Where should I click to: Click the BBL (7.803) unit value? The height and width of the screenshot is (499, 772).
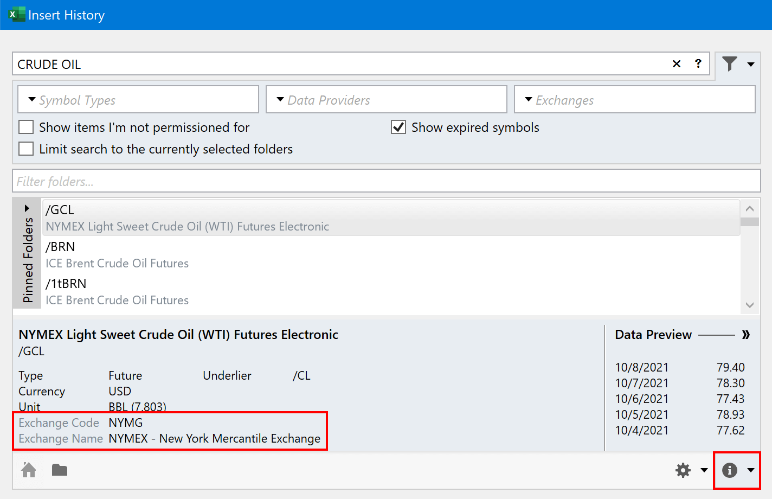click(x=138, y=407)
